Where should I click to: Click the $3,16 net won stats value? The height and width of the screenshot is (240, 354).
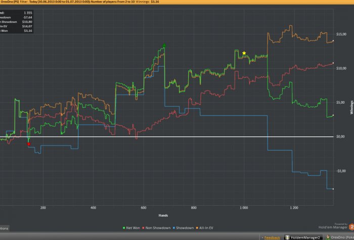(x=28, y=31)
